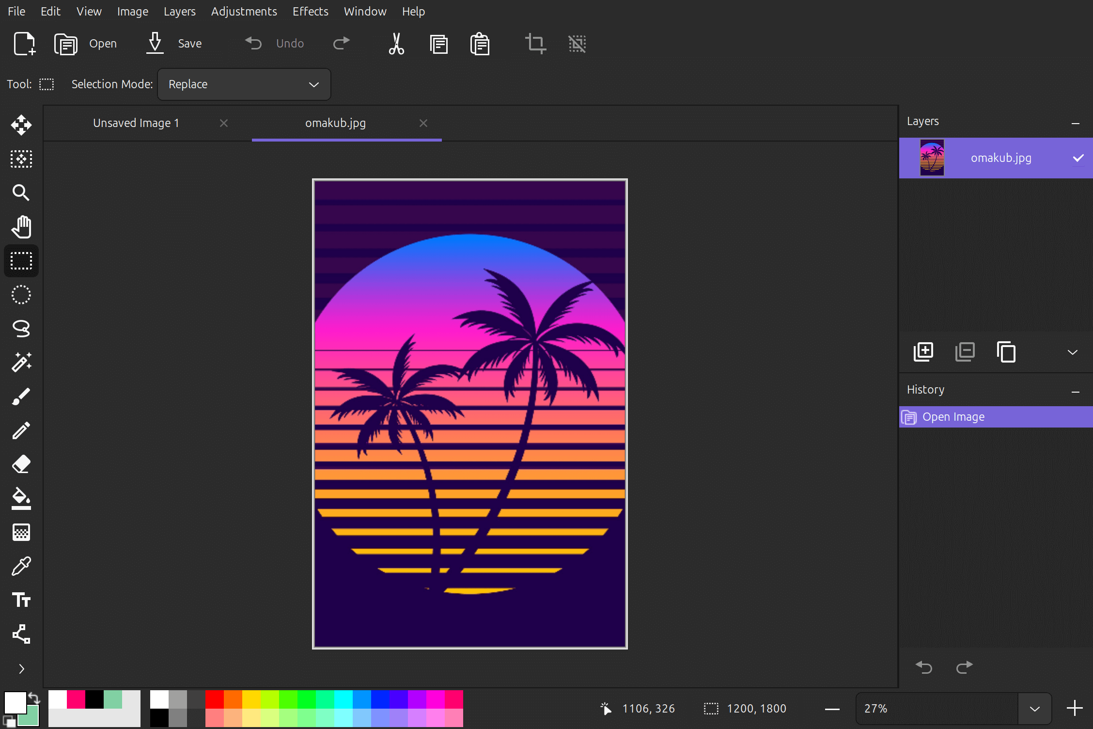The width and height of the screenshot is (1093, 729).
Task: Select the Zoom magnifier tool
Action: click(21, 193)
